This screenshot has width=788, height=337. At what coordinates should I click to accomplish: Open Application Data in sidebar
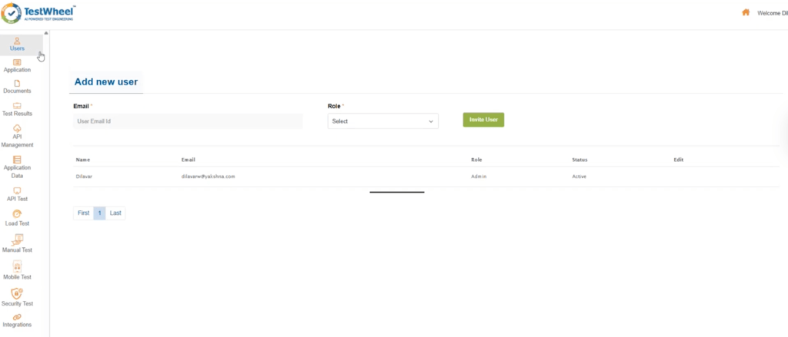[17, 166]
